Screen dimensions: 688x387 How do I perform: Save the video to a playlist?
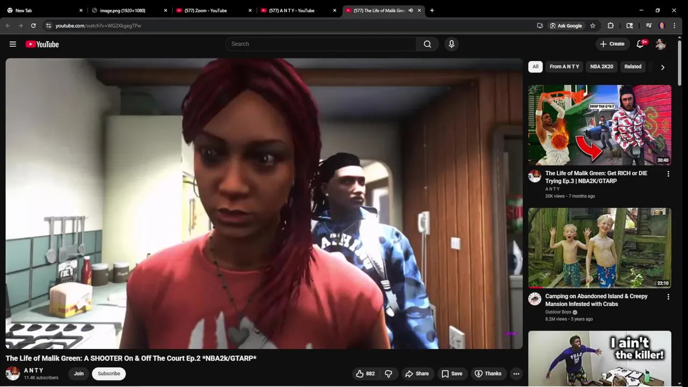pos(452,374)
